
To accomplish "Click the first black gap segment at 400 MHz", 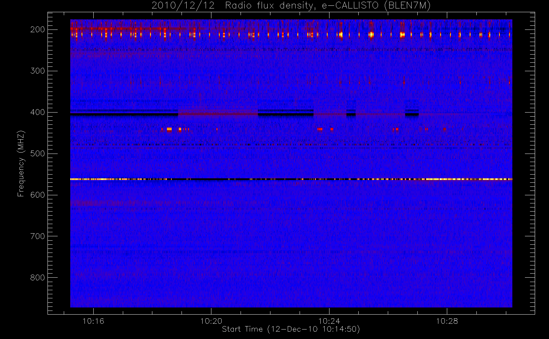I will [124, 115].
